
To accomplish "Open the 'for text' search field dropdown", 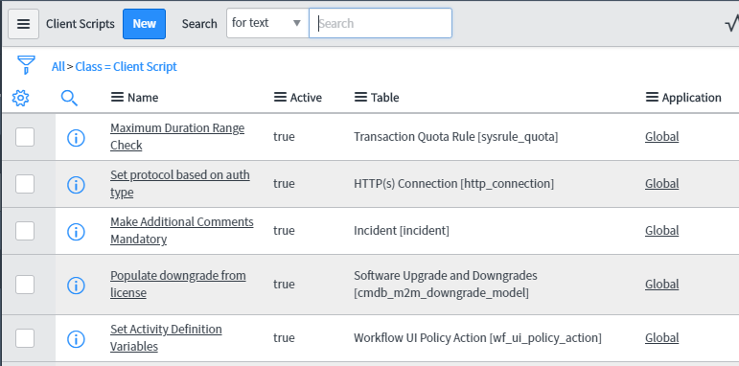I will point(267,23).
